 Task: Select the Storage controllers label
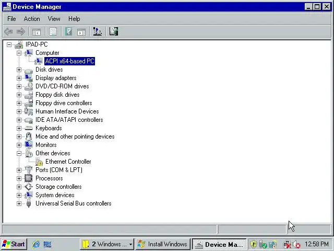(x=58, y=187)
